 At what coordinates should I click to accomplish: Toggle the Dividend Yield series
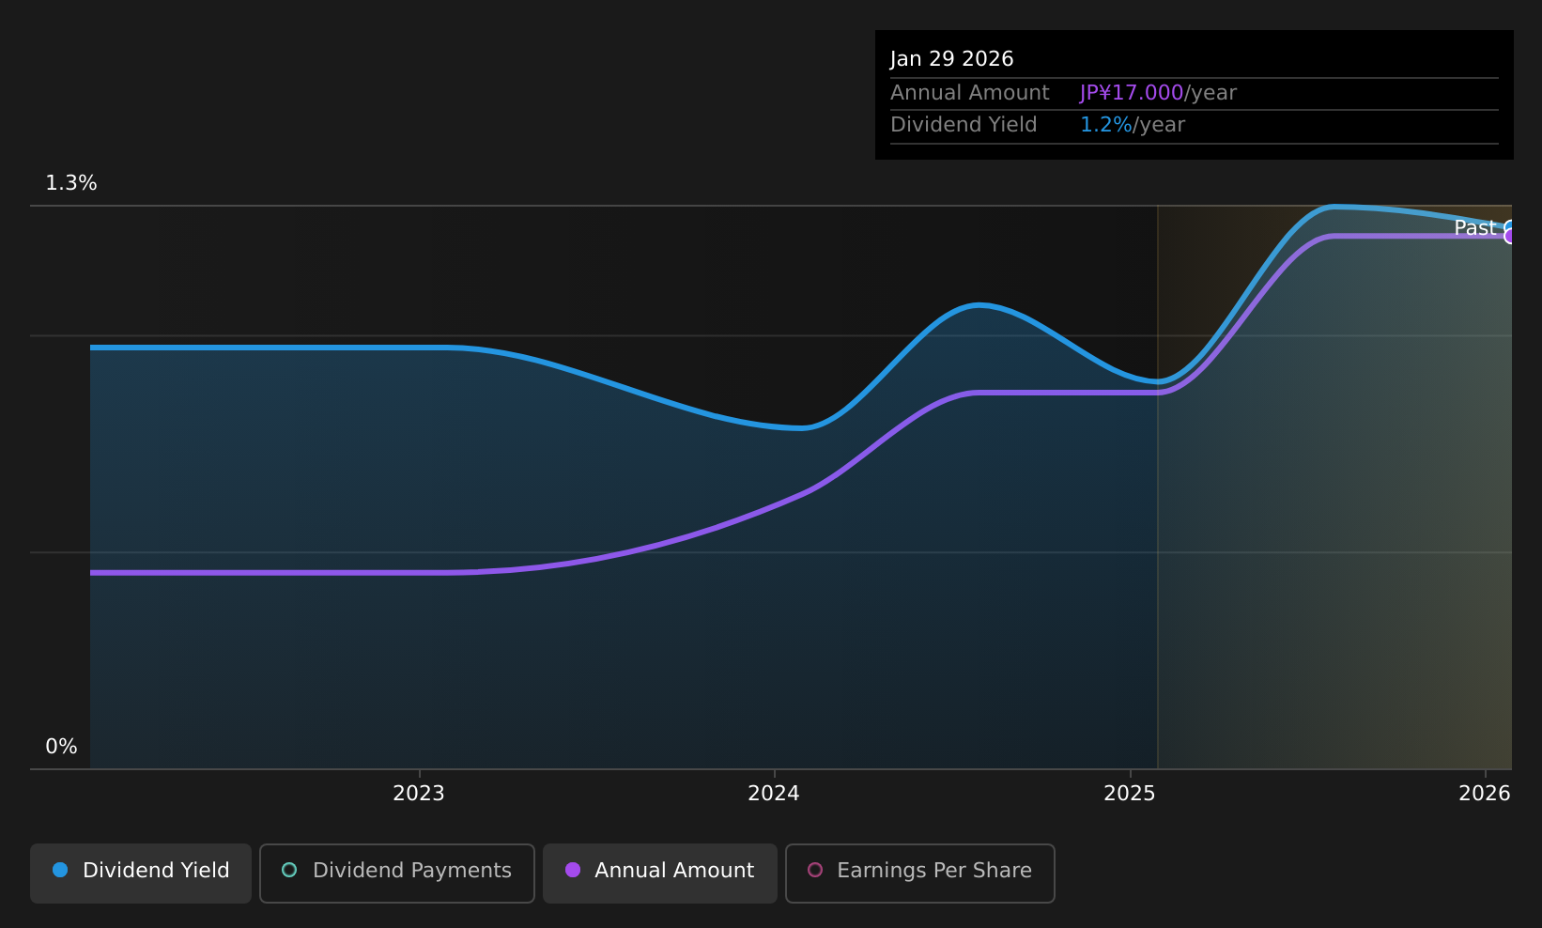(141, 874)
